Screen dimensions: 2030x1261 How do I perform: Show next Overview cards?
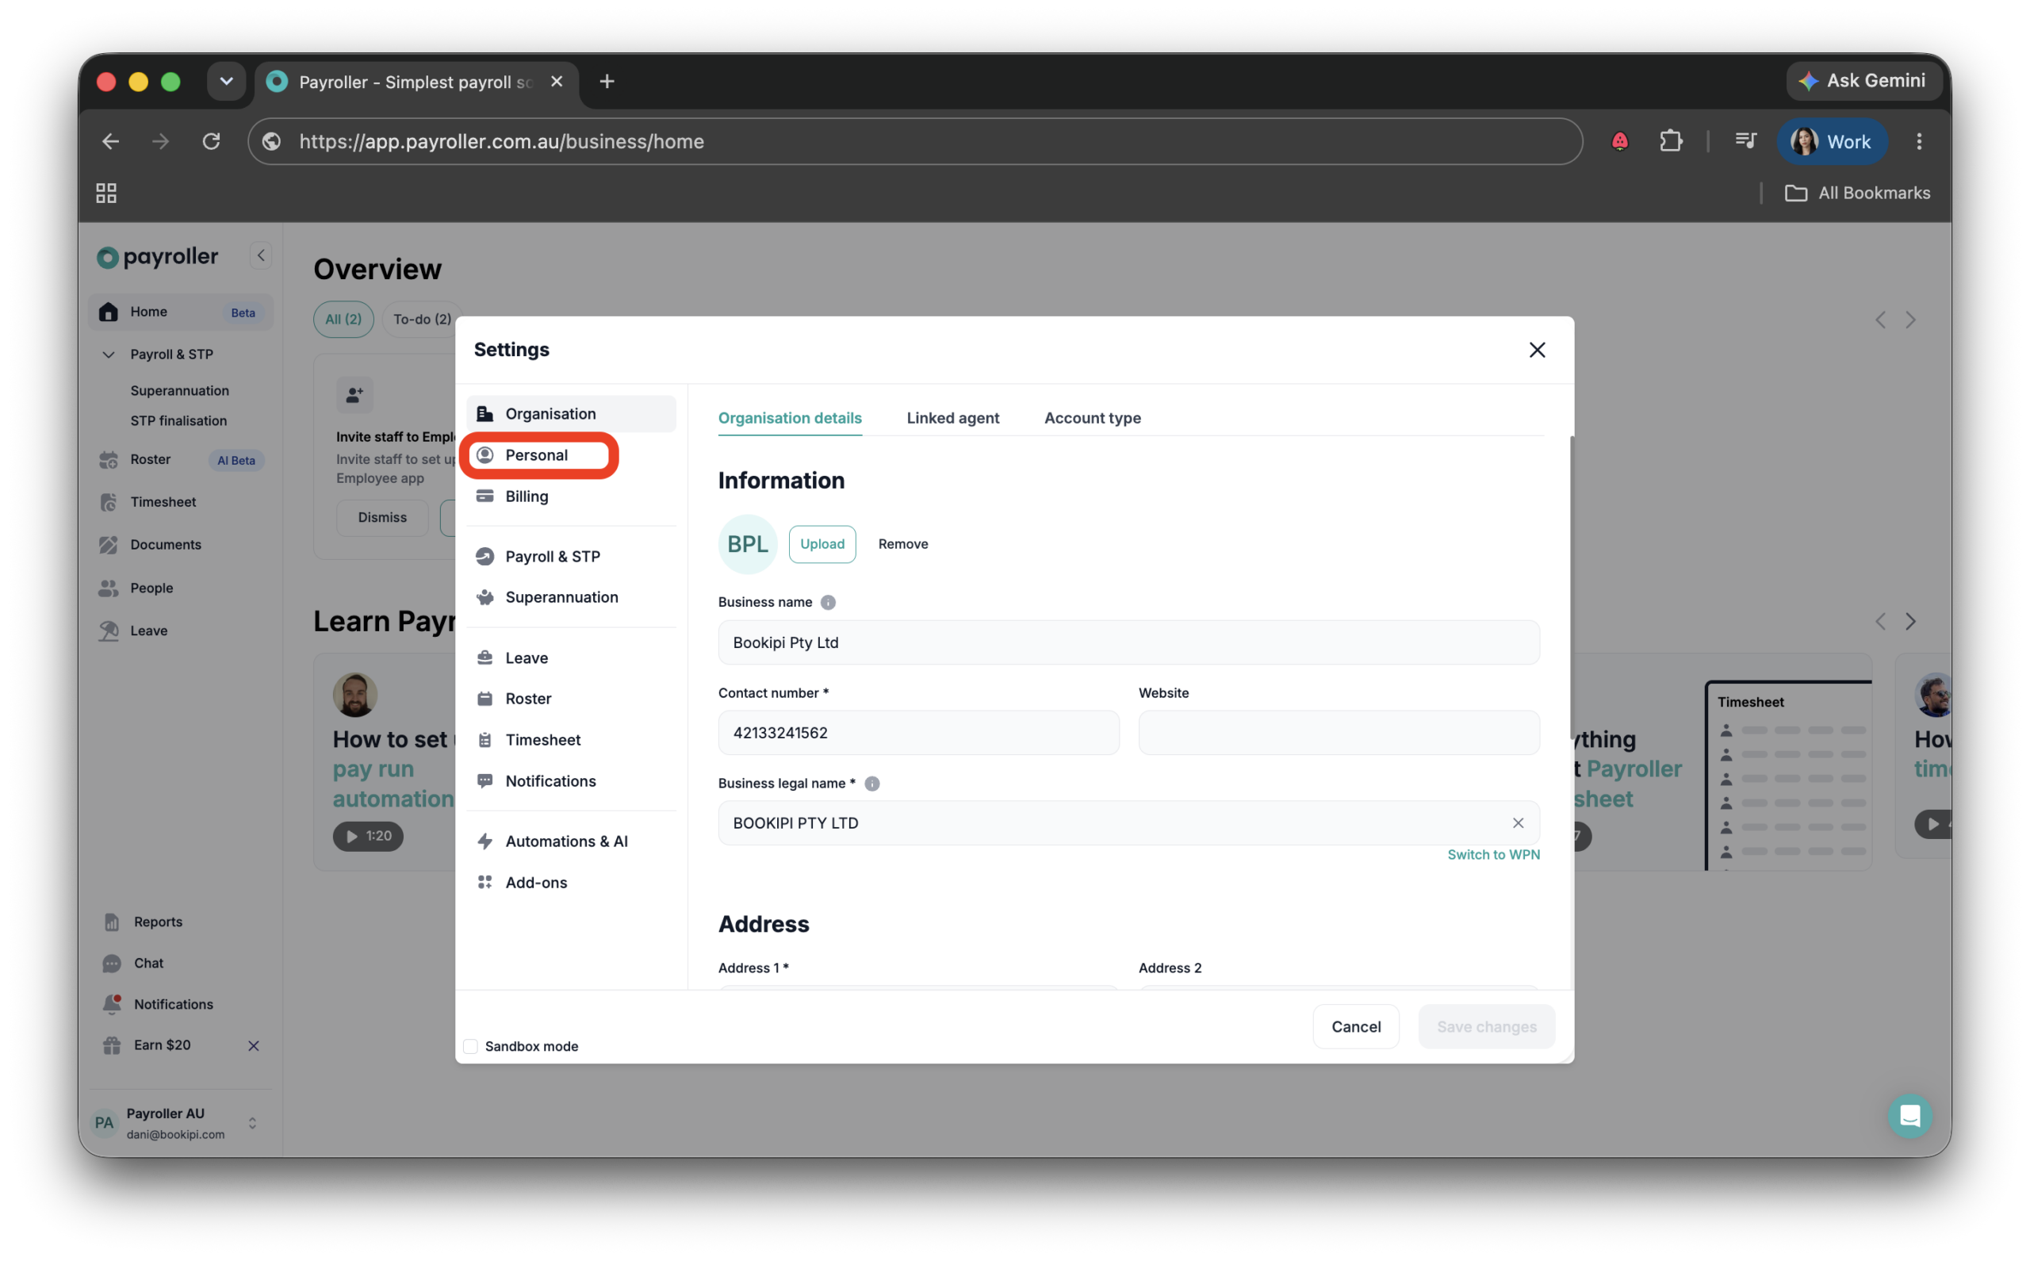click(x=1910, y=320)
